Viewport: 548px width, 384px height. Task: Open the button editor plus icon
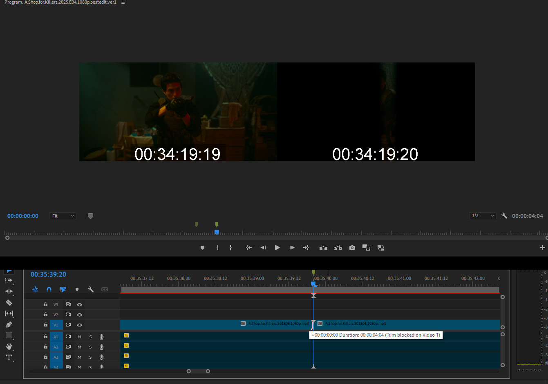pyautogui.click(x=542, y=248)
